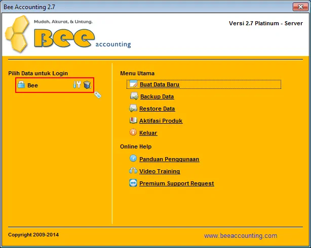The width and height of the screenshot is (311, 248).
Task: Click the Bee database briefcase icon
Action: click(21, 85)
